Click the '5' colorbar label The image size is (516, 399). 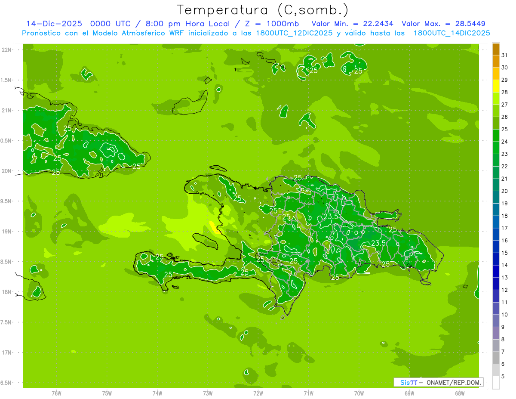point(503,377)
